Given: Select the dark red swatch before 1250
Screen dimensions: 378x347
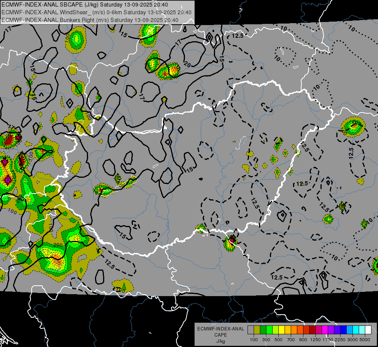Looking at the screenshot, I should click(x=312, y=330).
